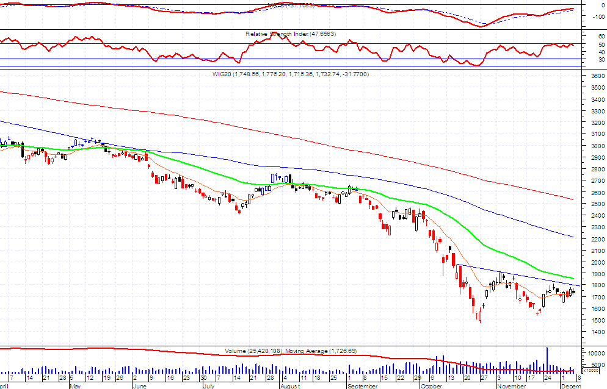Click date tick 16 in June
This screenshot has width=607, height=389.
(x=170, y=378)
